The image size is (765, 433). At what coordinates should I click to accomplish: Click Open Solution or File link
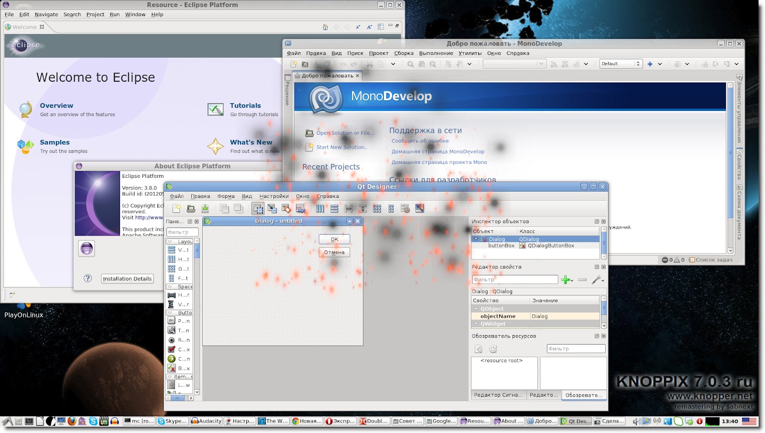(345, 133)
